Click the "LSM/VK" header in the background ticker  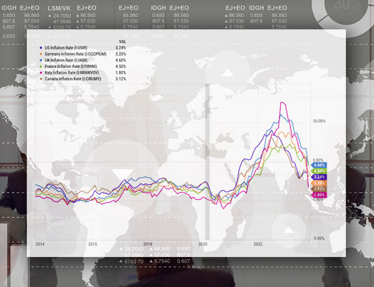pyautogui.click(x=59, y=8)
